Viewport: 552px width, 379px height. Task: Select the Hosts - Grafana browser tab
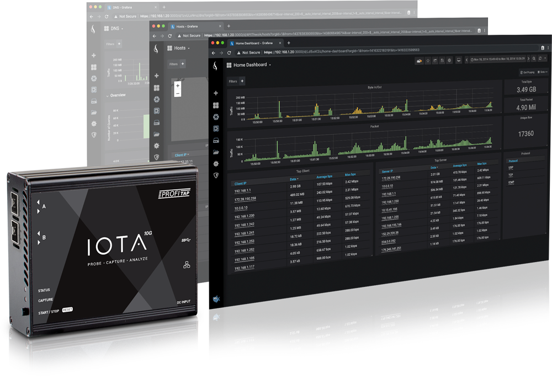pos(195,26)
